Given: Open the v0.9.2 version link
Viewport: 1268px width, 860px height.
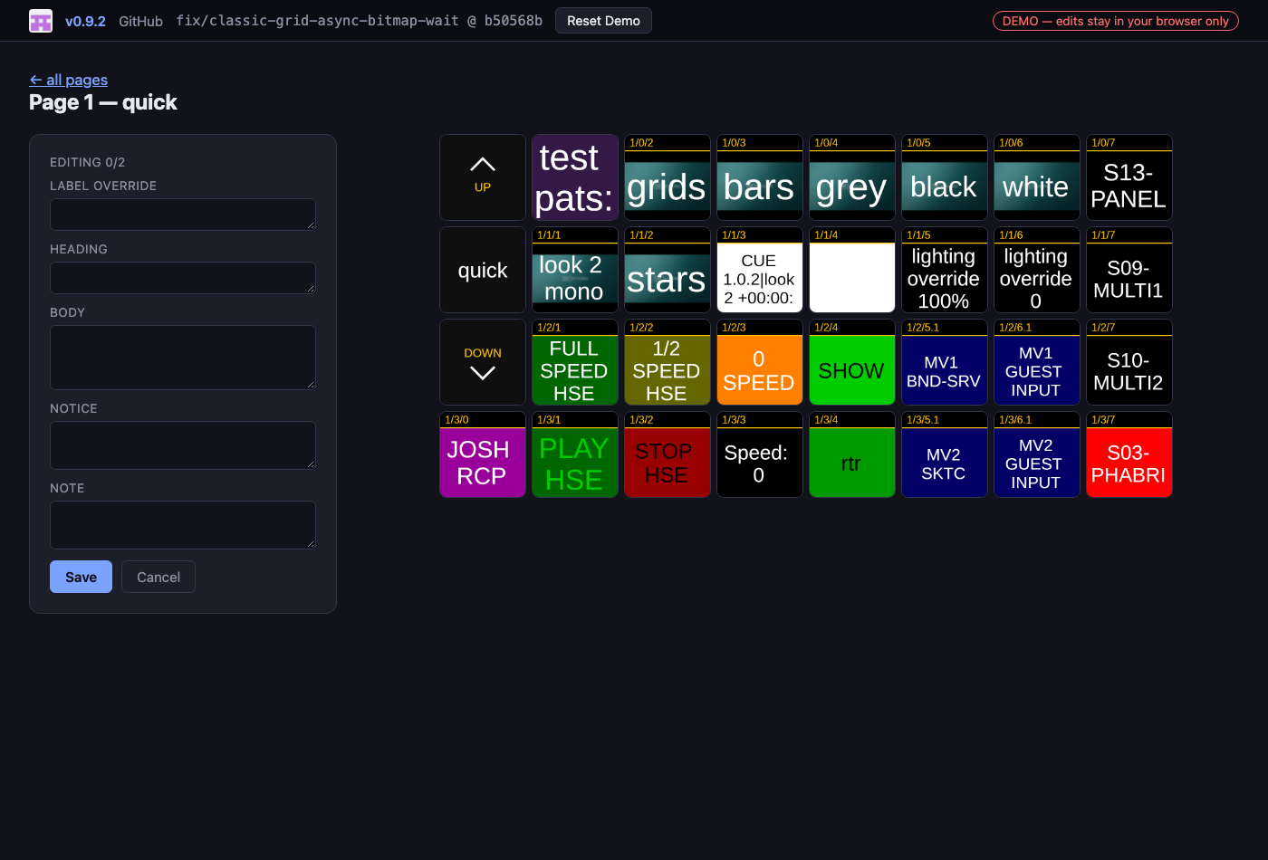Looking at the screenshot, I should click(x=85, y=21).
